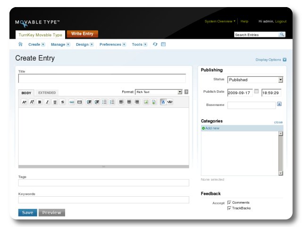
Task: Click the insert link icon
Action: [x=72, y=102]
